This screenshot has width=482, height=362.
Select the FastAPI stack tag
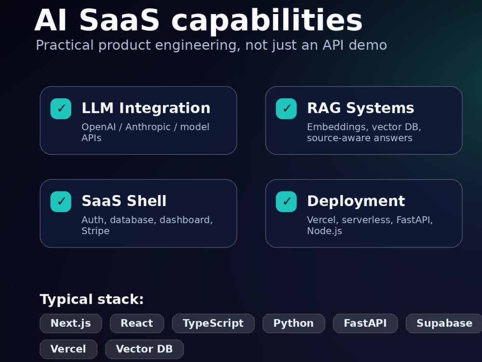[x=365, y=323]
